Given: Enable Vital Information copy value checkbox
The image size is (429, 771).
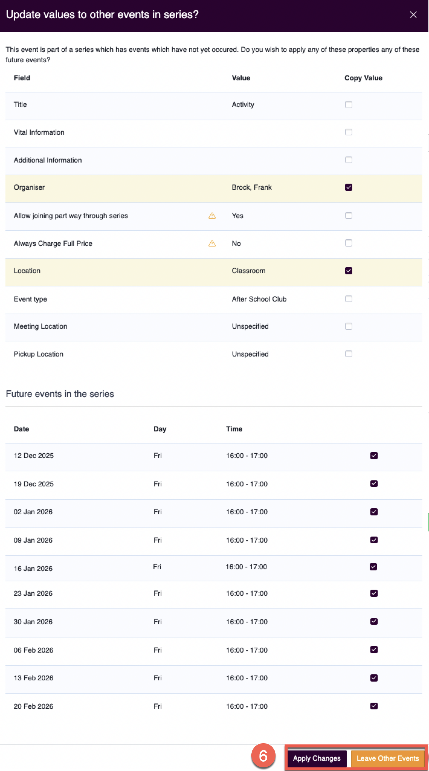Looking at the screenshot, I should click(348, 132).
